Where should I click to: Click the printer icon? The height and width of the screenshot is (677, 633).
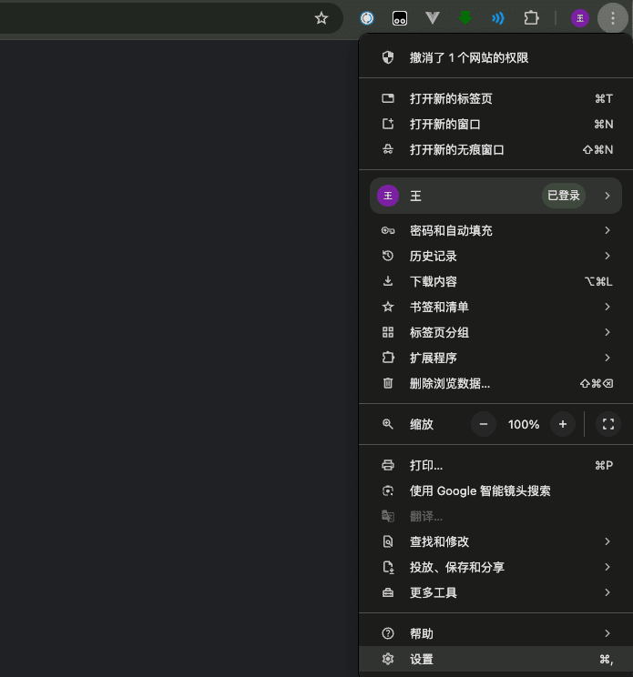pos(388,465)
